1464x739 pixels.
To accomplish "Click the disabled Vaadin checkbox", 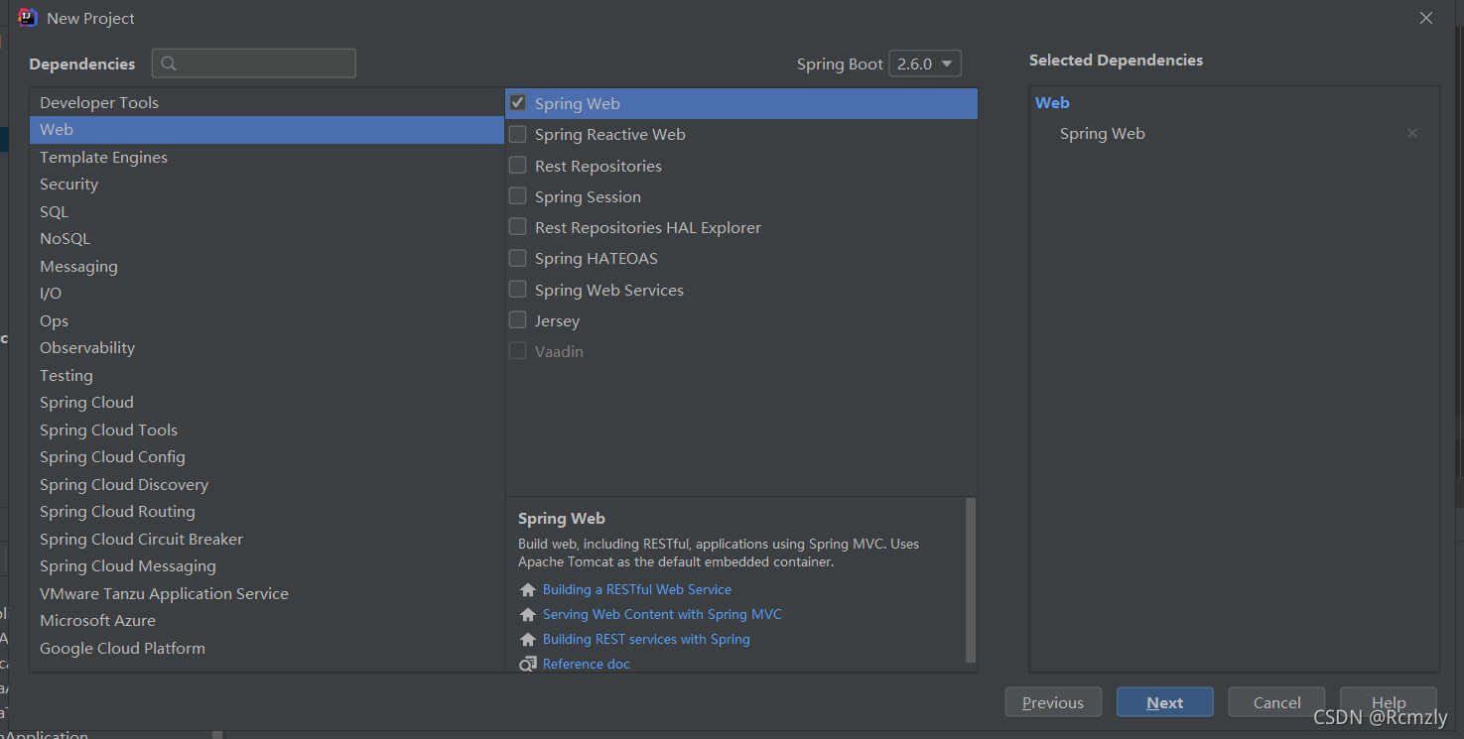I will point(518,351).
